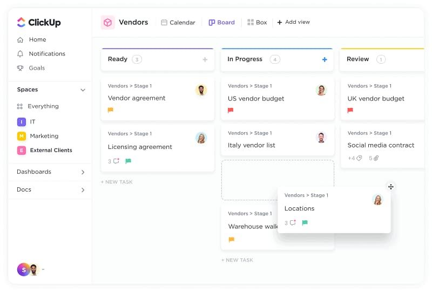Click the plus icon in Ready column
The image size is (432, 292).
[205, 60]
